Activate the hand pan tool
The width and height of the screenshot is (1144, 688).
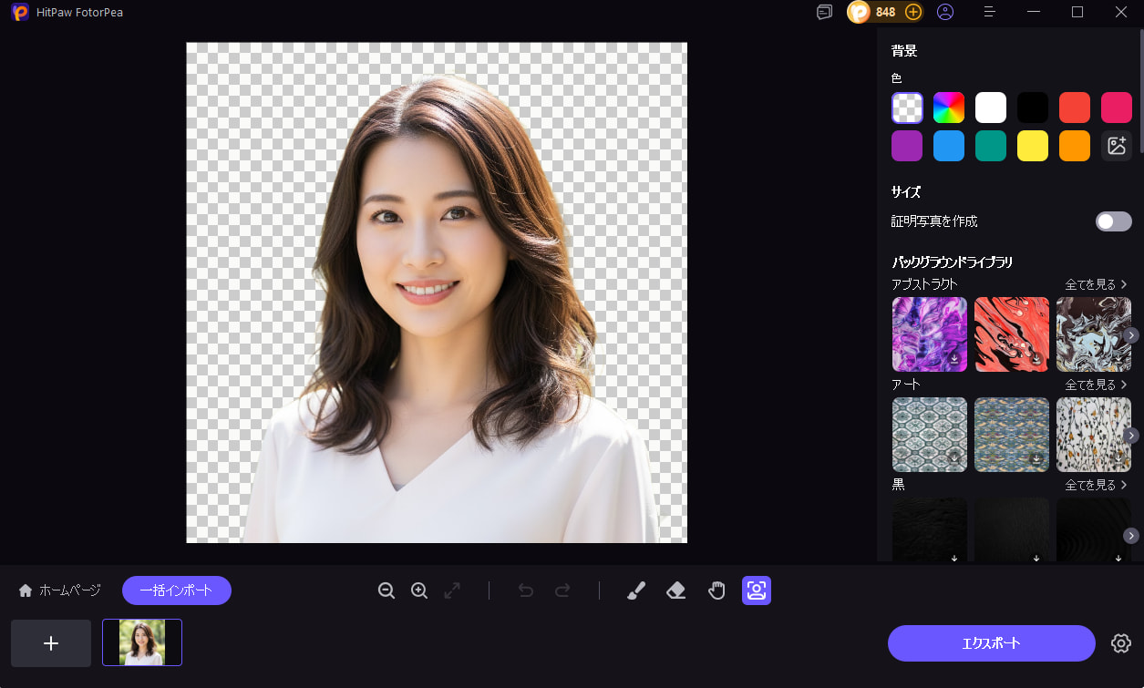(716, 590)
